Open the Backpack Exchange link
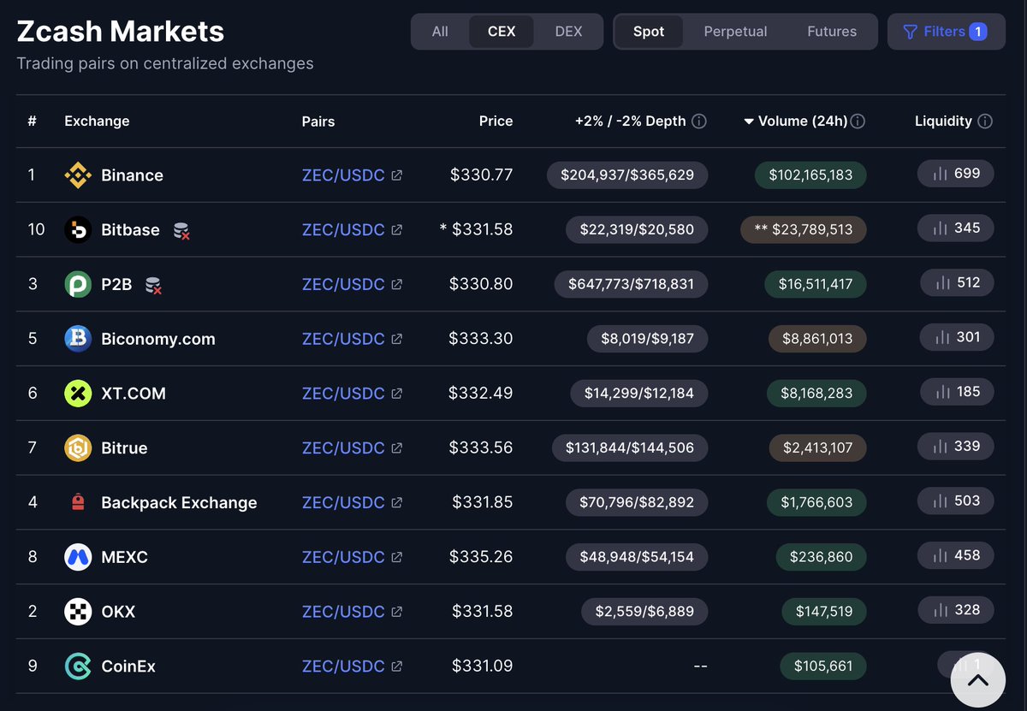This screenshot has width=1027, height=711. coord(179,502)
